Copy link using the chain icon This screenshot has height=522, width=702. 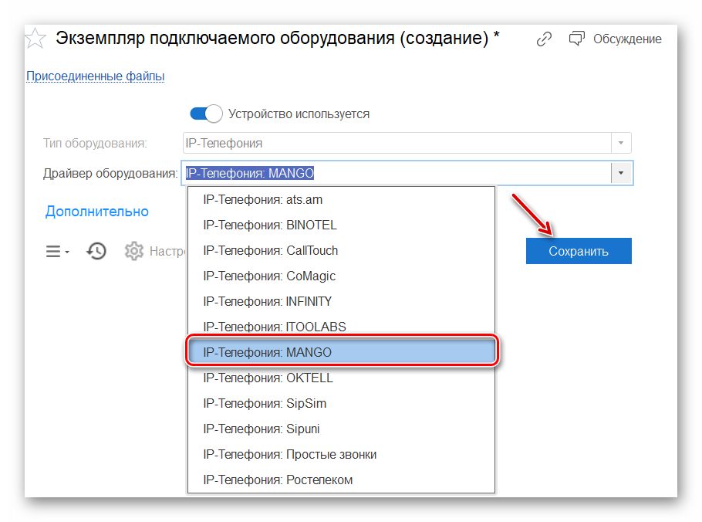pos(544,39)
